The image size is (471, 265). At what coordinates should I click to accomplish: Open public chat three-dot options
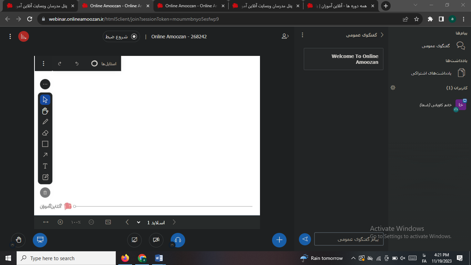tap(302, 35)
